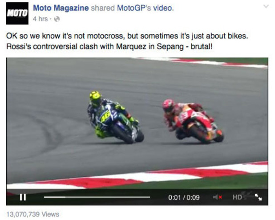Toggle HD video quality
275x220 pixels.
237,197
